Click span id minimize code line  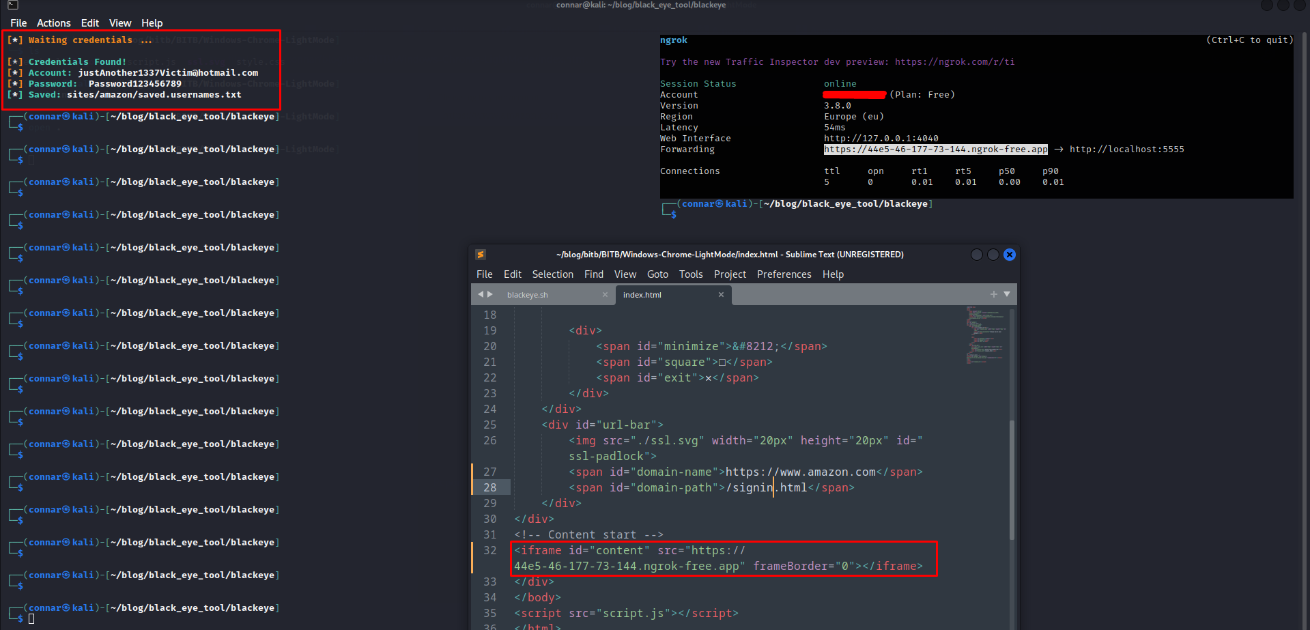click(x=711, y=347)
